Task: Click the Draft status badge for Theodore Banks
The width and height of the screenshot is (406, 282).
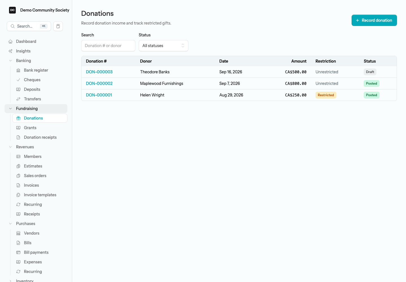Action: (x=370, y=72)
